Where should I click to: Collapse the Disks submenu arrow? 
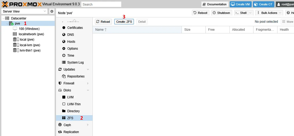coord(88,90)
